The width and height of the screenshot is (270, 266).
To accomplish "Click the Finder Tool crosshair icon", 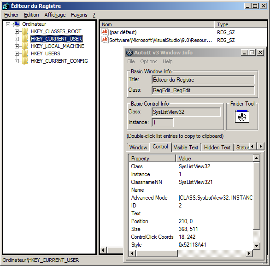I will point(242,116).
